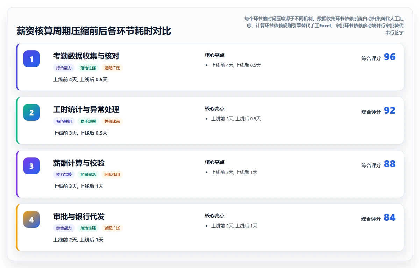Click bullet item 上线前 2天, 上线后 1天
The image size is (420, 268).
coord(234,226)
